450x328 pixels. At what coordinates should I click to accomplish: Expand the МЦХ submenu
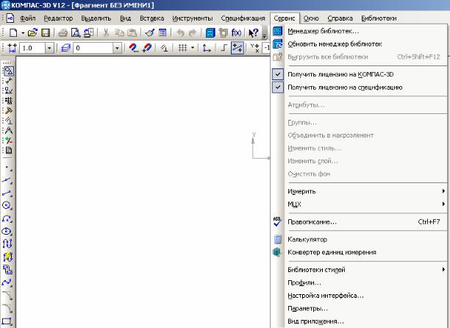coord(359,204)
